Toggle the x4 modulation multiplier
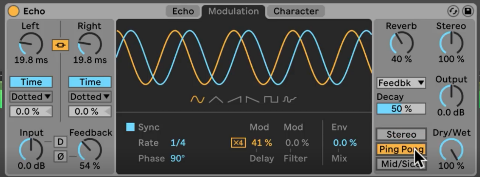Viewport: 480px width, 177px height. pyautogui.click(x=238, y=143)
